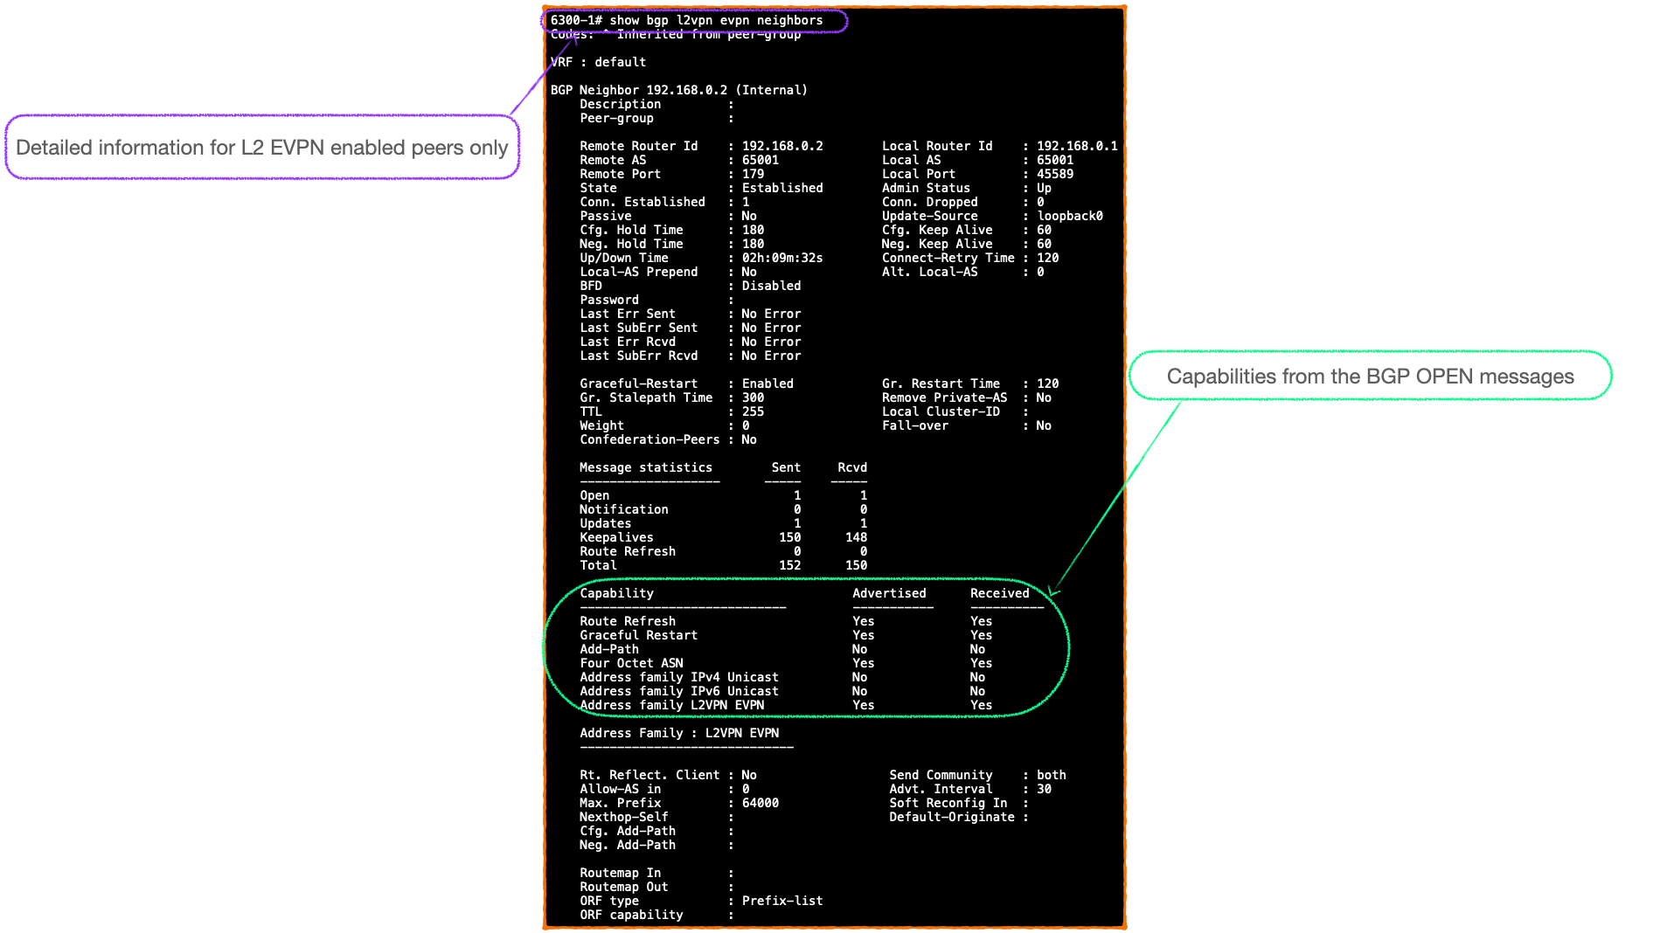1667x933 pixels.
Task: Click the Local Port value 45589
Action: coord(1055,174)
